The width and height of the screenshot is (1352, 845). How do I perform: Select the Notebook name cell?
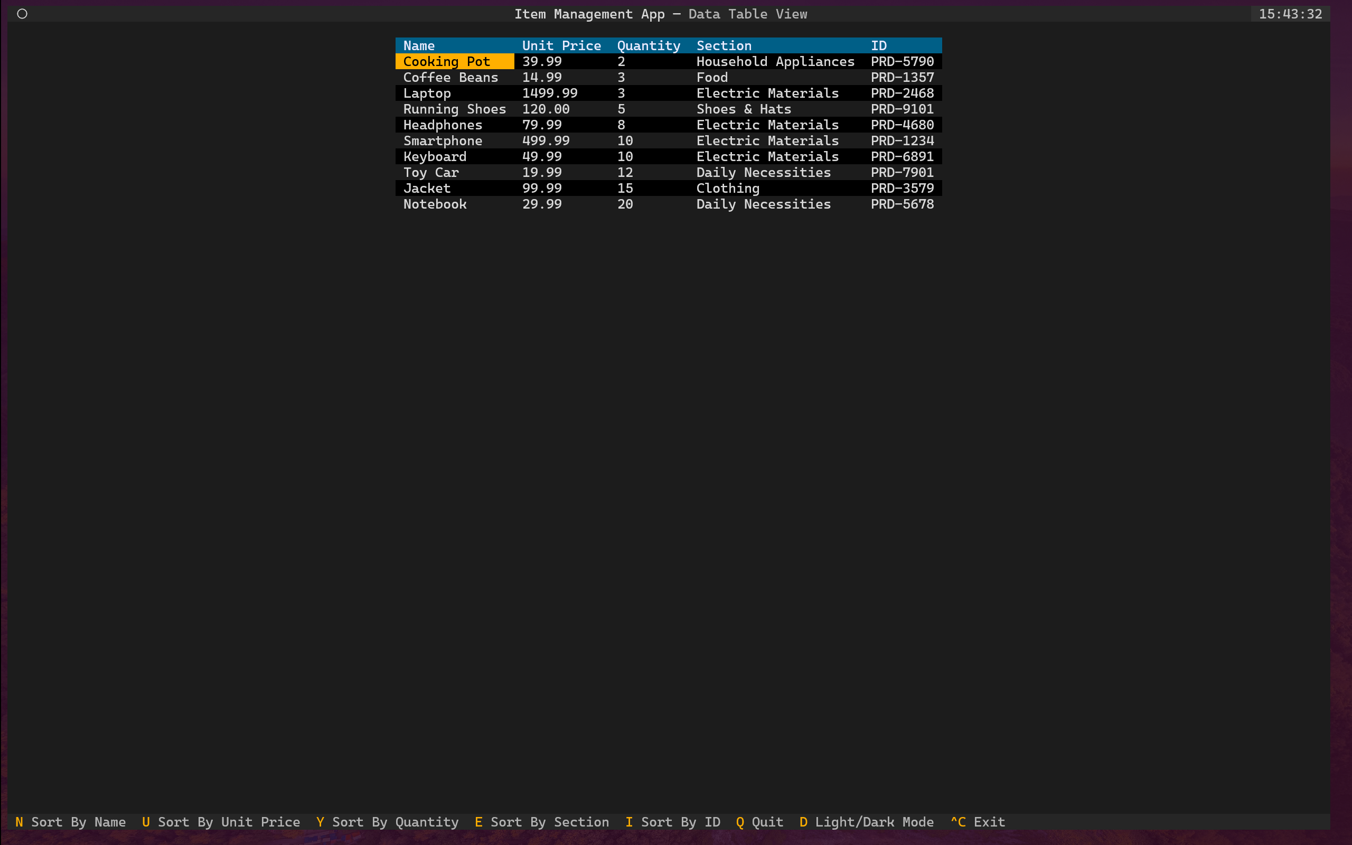pyautogui.click(x=455, y=204)
